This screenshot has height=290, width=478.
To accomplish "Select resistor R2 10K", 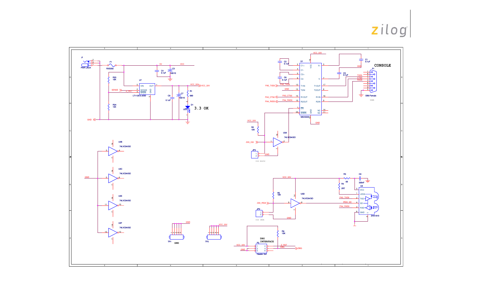I will pyautogui.click(x=258, y=130).
